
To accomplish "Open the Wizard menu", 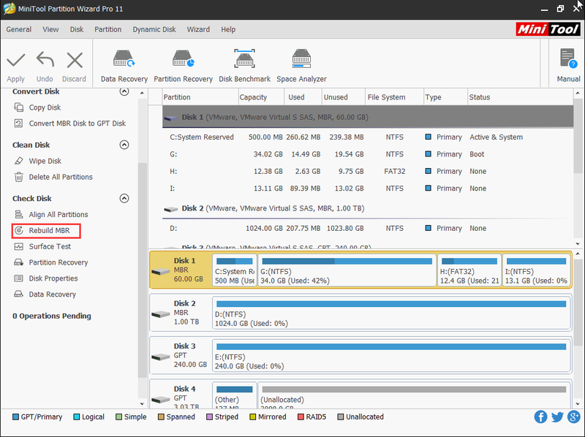I will point(198,29).
